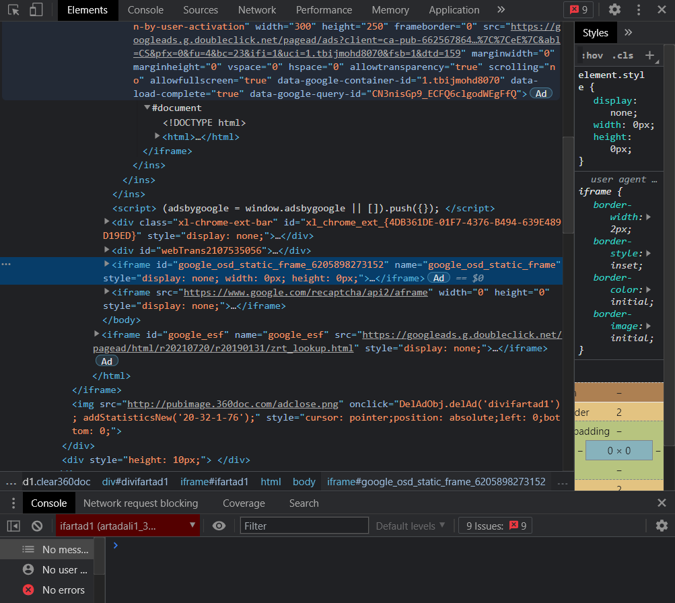Expand the html element inside #document
This screenshot has width=675, height=603.
click(157, 136)
